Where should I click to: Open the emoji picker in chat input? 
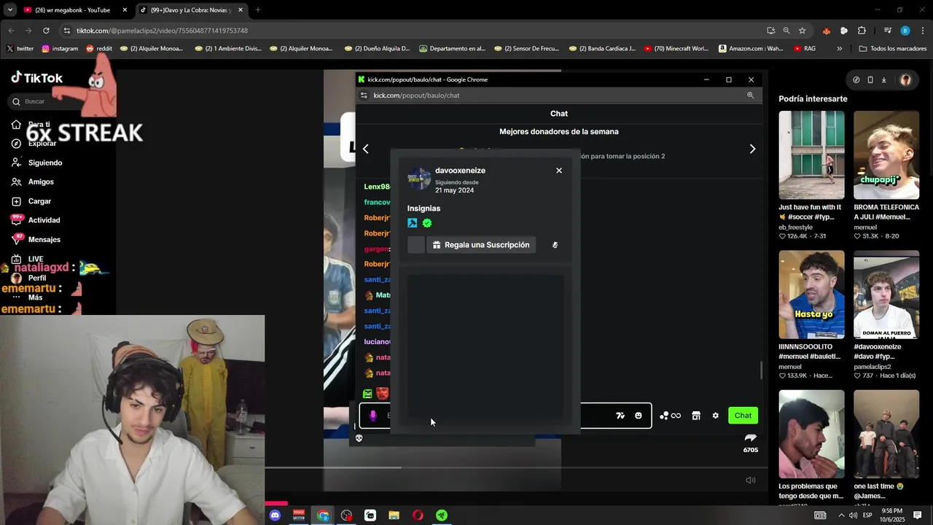pos(639,416)
